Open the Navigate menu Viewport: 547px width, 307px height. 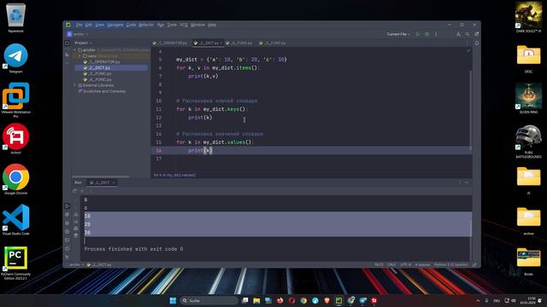[115, 25]
